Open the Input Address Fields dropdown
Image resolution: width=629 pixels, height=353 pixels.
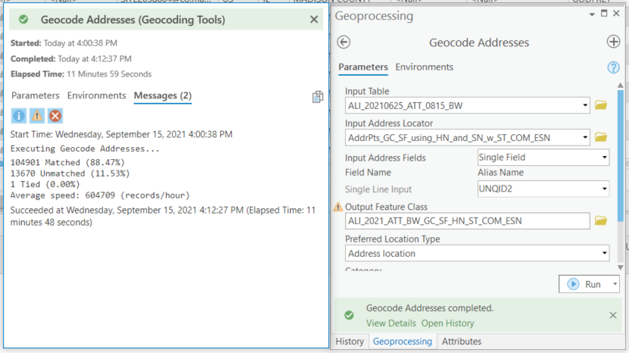coord(604,158)
